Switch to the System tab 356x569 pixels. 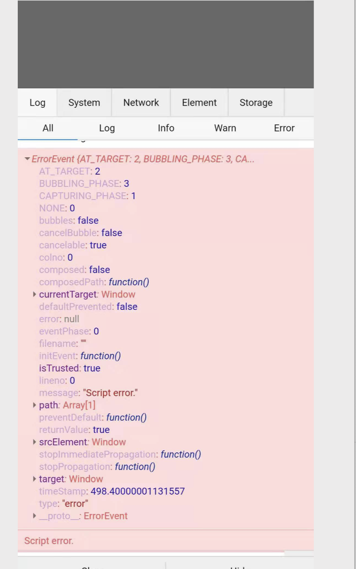(84, 102)
